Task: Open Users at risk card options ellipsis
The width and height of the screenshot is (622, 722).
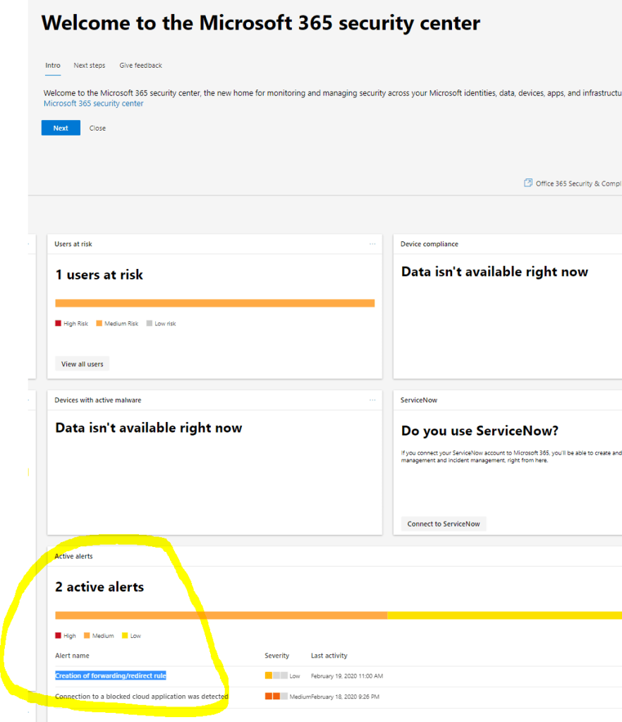Action: pos(372,244)
